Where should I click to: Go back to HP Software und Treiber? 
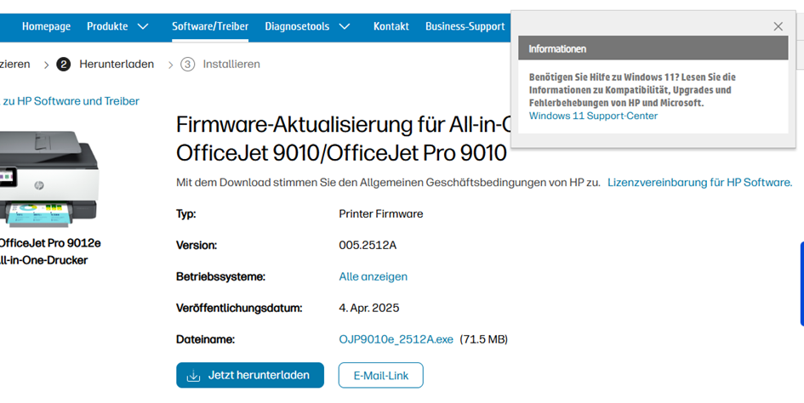[x=71, y=101]
